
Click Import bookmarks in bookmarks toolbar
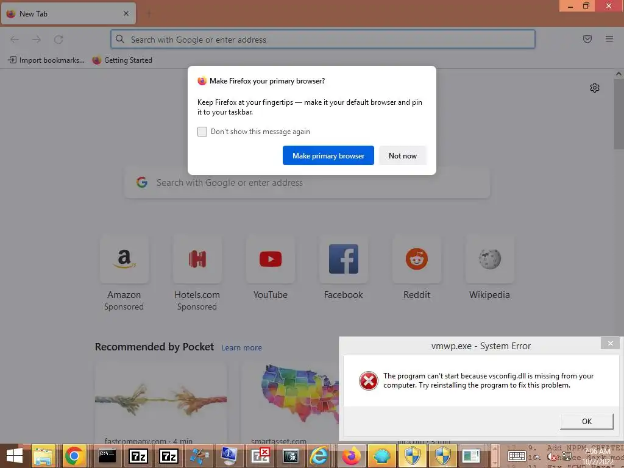point(46,60)
